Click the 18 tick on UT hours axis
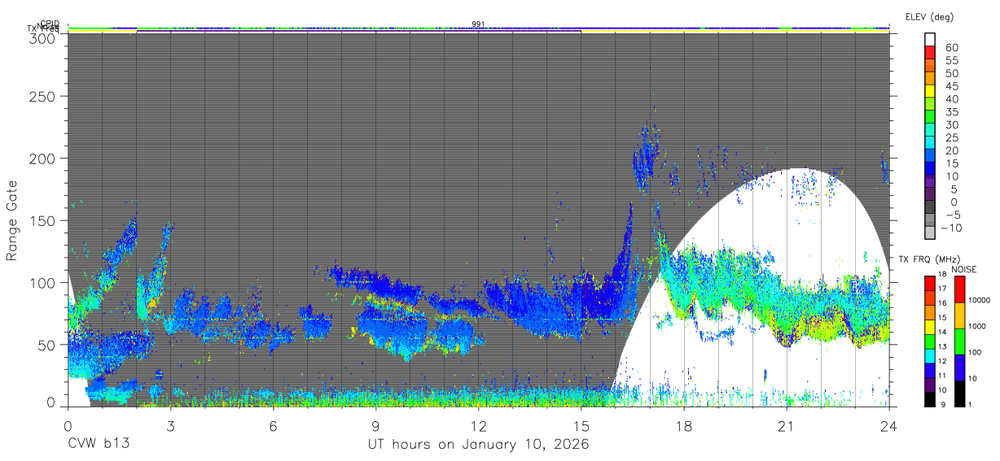This screenshot has width=1000, height=461. click(x=683, y=425)
